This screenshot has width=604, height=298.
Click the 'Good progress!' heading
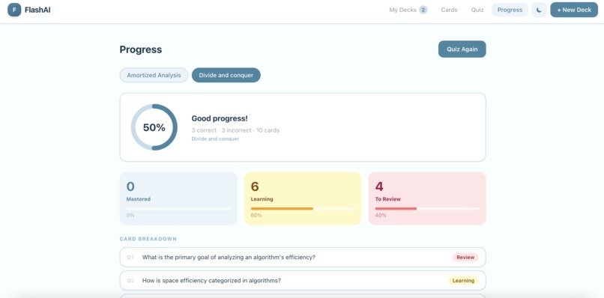[x=220, y=118]
